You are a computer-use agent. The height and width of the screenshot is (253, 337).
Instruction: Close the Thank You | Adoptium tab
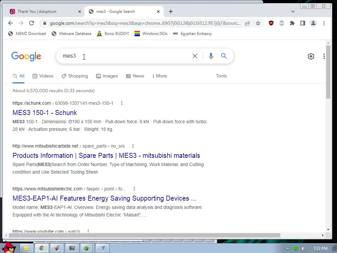coord(80,12)
